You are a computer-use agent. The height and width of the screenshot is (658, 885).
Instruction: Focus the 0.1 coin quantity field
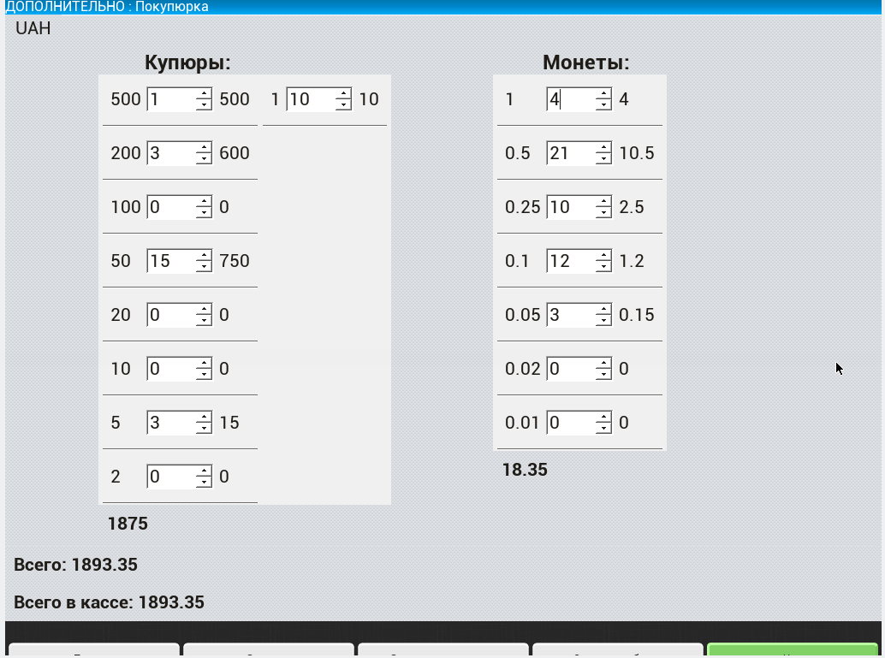tap(571, 261)
